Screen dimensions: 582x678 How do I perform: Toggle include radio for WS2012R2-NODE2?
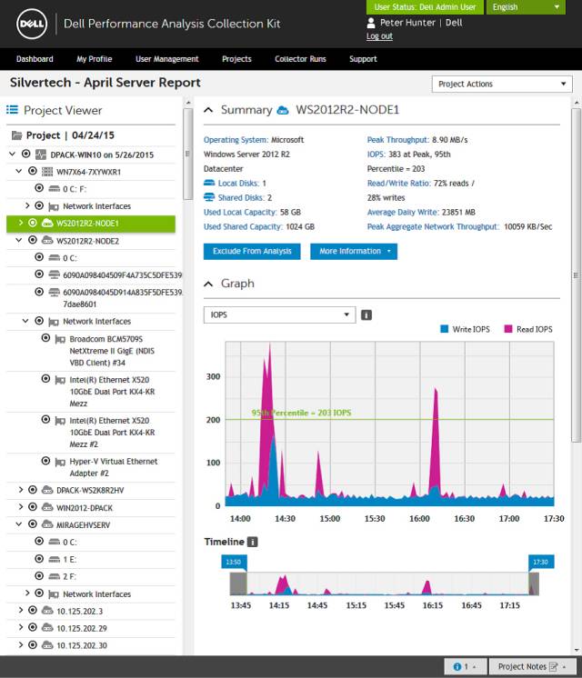coord(33,240)
